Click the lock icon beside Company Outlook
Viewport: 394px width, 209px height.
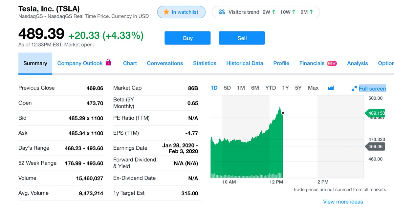108,62
